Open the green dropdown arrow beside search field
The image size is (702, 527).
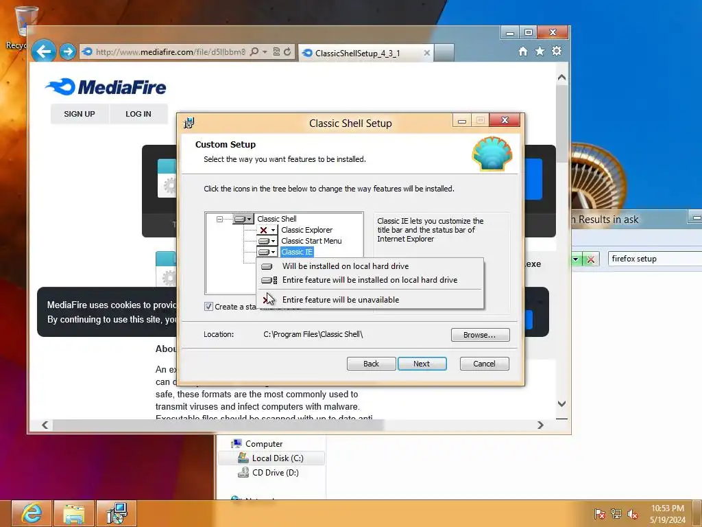coord(575,259)
